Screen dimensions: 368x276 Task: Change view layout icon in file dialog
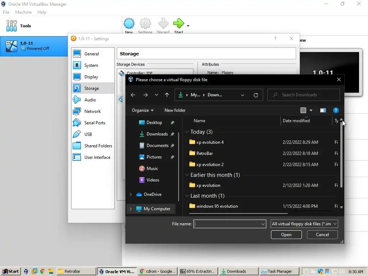point(303,110)
